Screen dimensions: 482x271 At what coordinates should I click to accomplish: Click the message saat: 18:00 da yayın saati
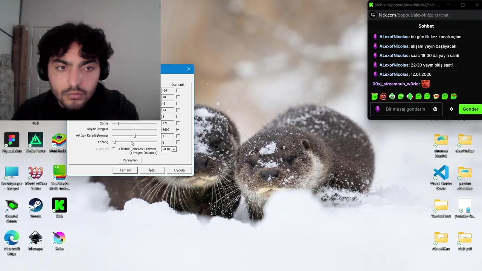(435, 56)
